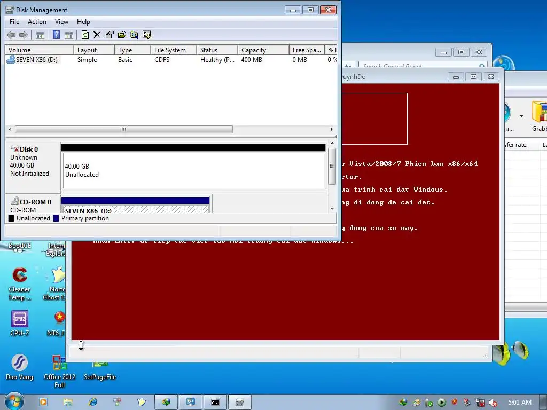Sort by the Status column header

217,50
